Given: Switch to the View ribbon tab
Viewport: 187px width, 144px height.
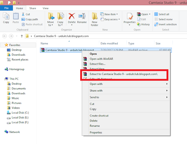Looking at the screenshot, I should (x=46, y=8).
